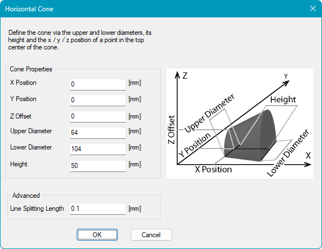Click the Cancel button
The image size is (322, 249).
click(151, 235)
